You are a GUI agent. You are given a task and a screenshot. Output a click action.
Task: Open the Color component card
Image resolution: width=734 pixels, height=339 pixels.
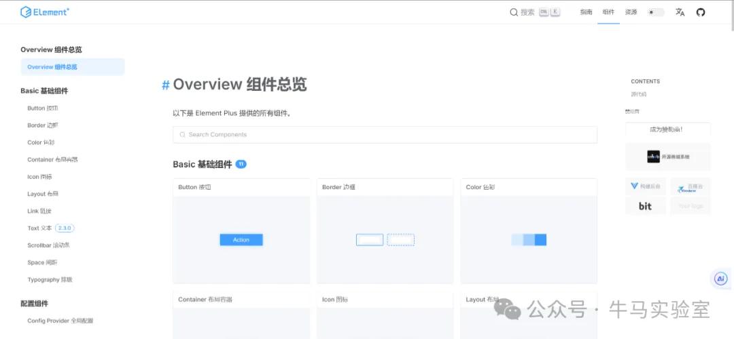pyautogui.click(x=529, y=231)
